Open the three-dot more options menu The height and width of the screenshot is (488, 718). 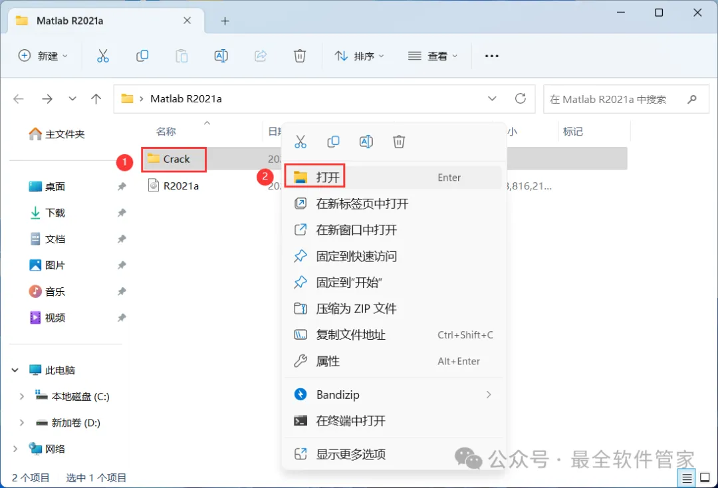(x=491, y=56)
